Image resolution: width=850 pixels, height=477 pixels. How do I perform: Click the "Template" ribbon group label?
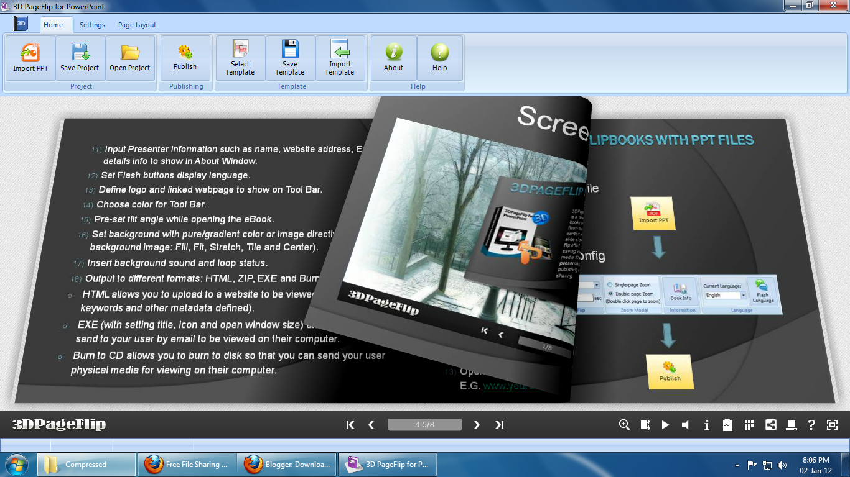(x=292, y=86)
